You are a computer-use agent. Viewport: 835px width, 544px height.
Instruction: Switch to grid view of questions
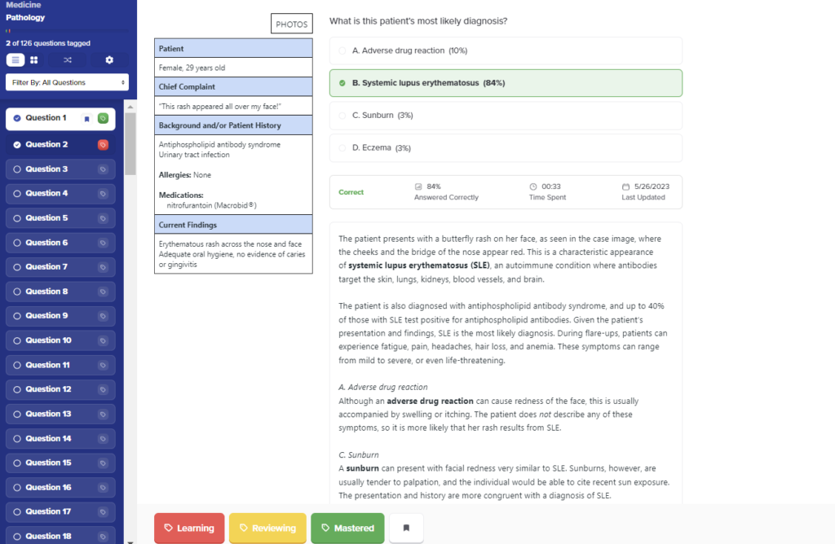click(x=33, y=59)
